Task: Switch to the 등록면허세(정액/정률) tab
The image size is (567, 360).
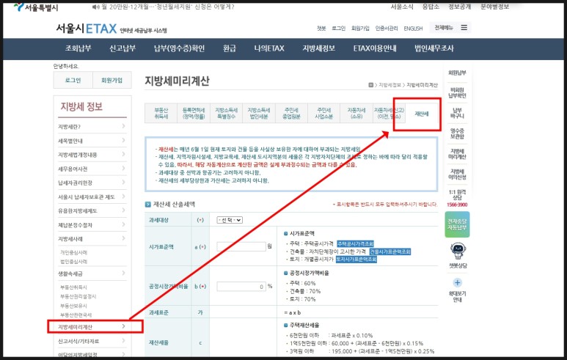Action: (x=194, y=113)
